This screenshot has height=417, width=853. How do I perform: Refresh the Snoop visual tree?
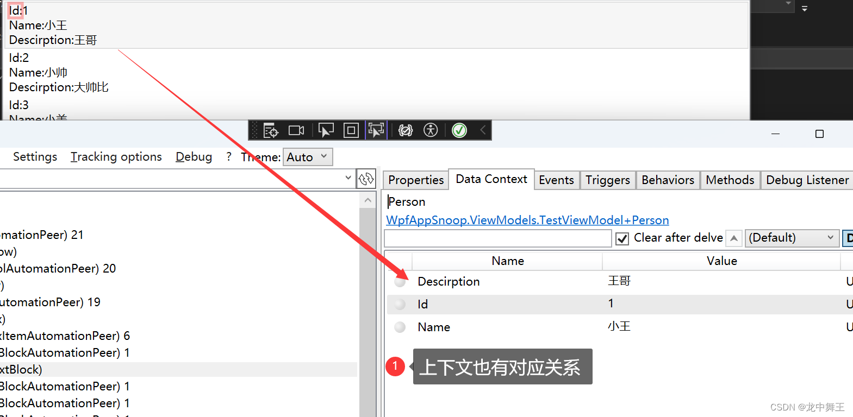[x=366, y=179]
